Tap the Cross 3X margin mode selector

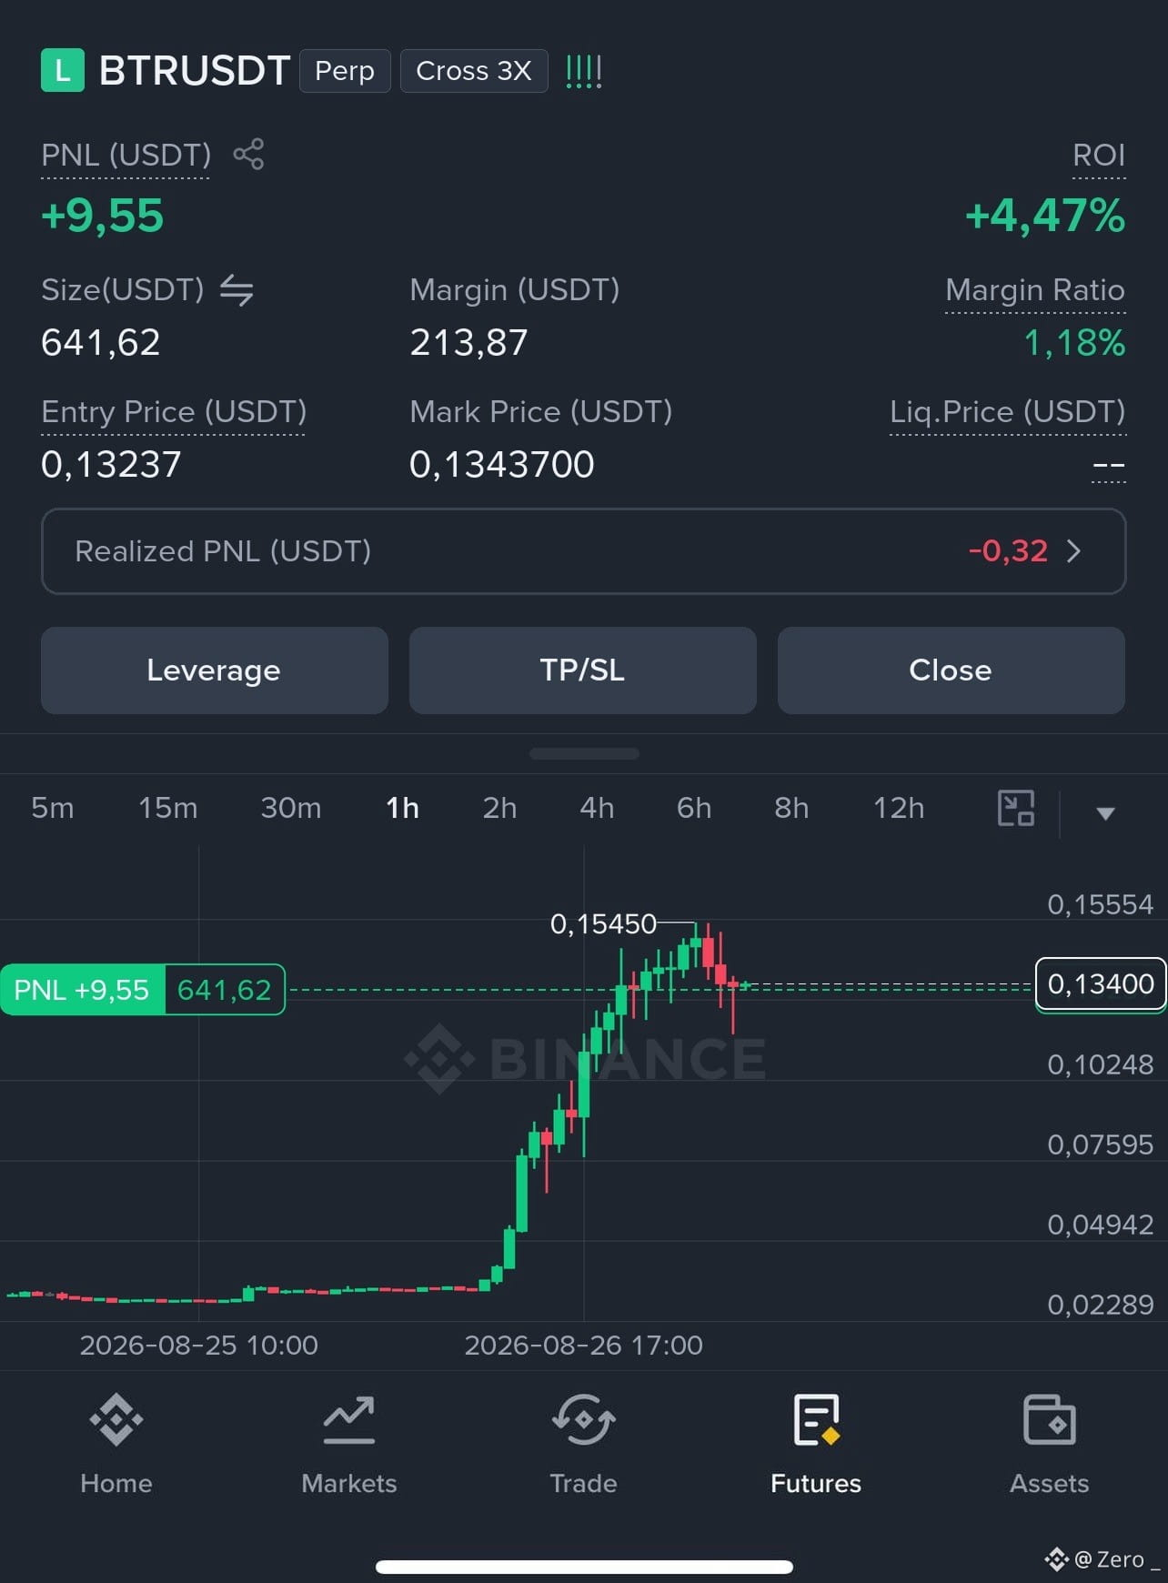pos(474,71)
